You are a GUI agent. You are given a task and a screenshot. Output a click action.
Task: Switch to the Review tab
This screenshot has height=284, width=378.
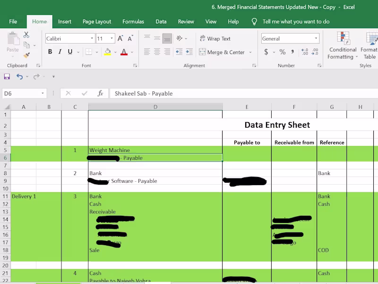point(186,21)
